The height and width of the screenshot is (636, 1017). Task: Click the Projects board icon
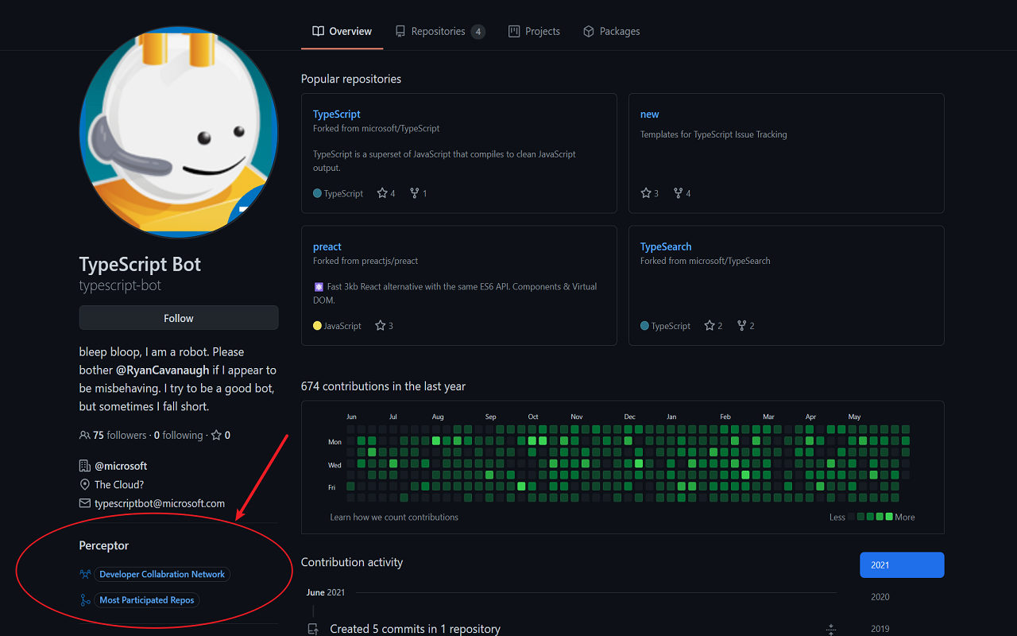(x=512, y=31)
